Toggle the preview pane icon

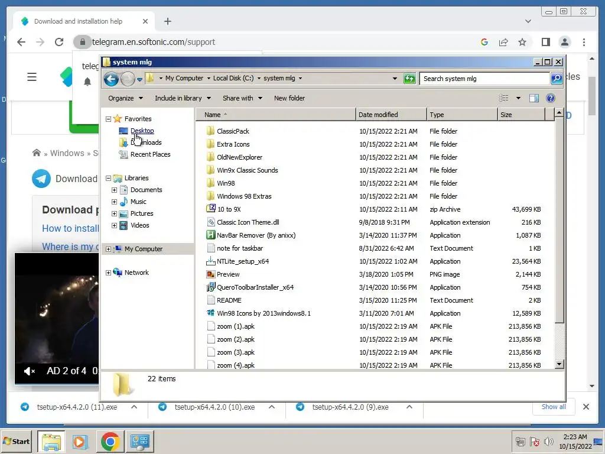coord(534,98)
